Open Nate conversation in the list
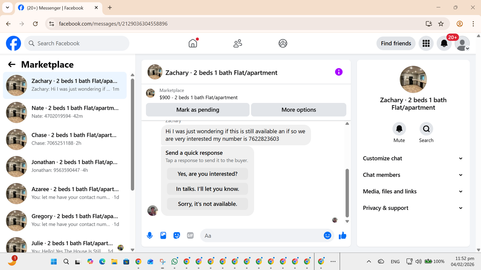481x270 pixels. (x=65, y=112)
